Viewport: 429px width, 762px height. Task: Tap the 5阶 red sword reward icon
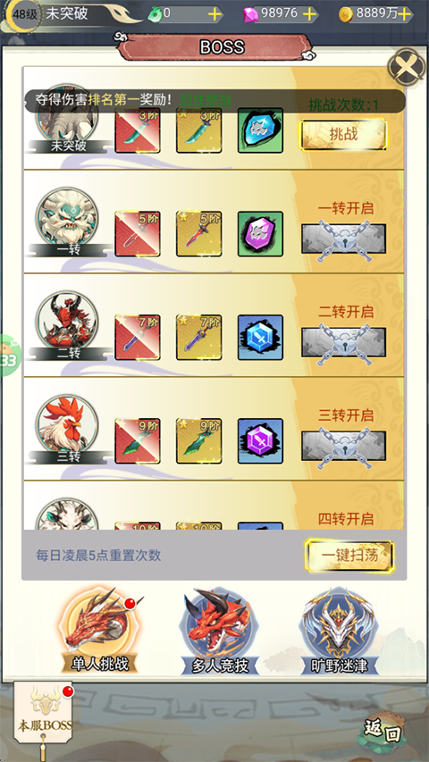click(138, 234)
